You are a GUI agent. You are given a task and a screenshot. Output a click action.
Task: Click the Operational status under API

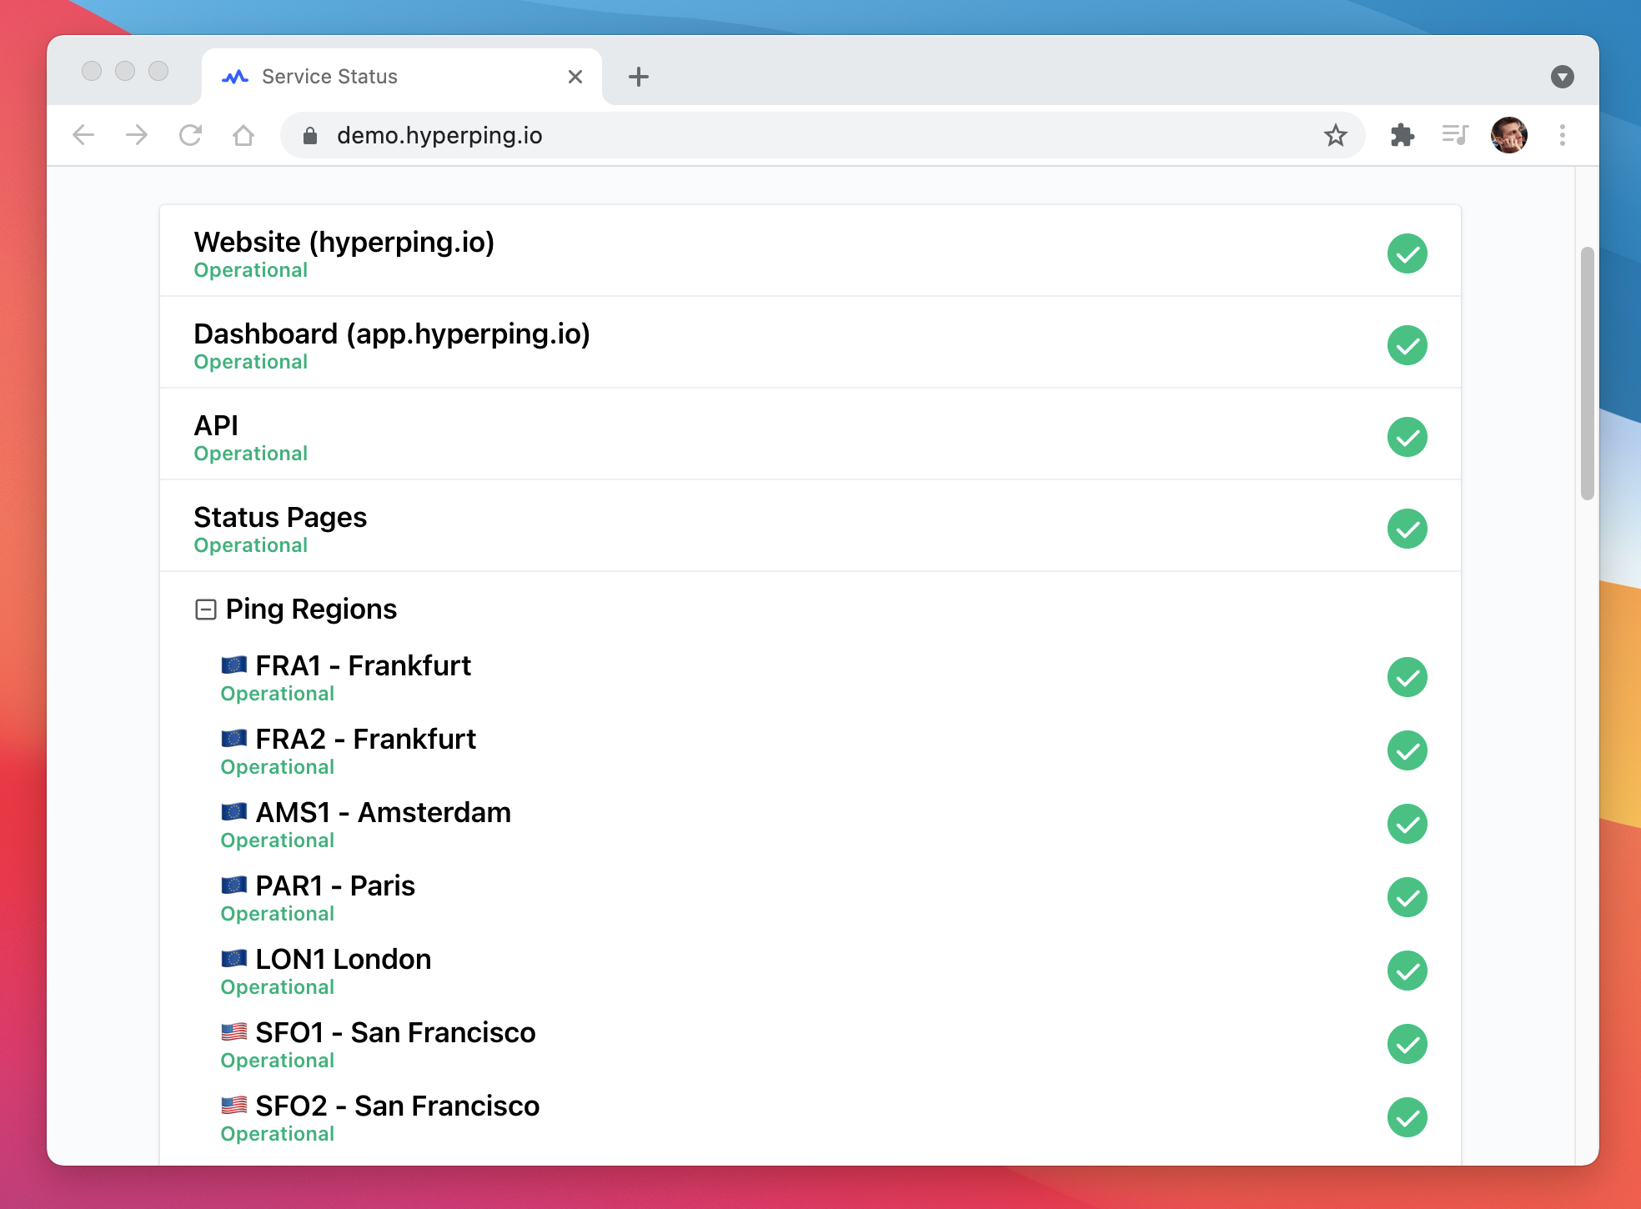click(x=251, y=454)
